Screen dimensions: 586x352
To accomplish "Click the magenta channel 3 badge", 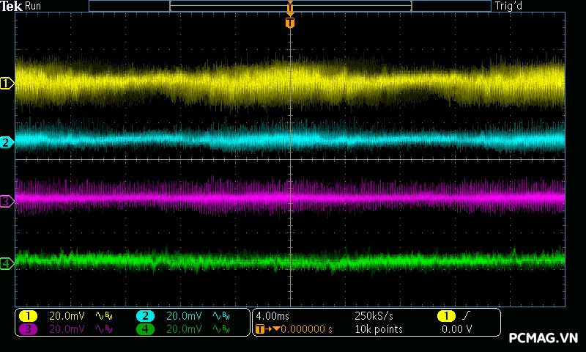I will point(29,329).
